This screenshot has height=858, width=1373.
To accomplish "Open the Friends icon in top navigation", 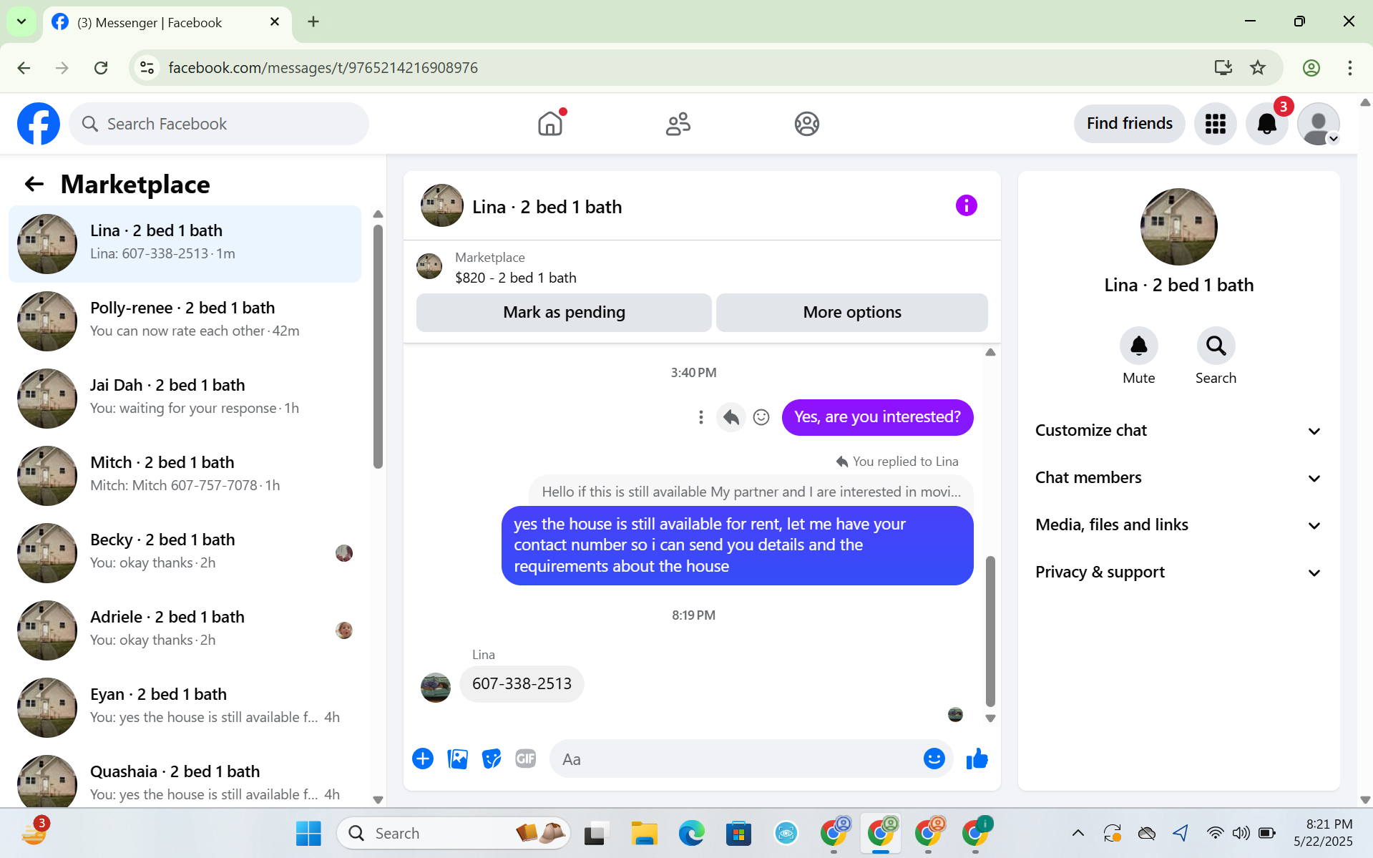I will [678, 124].
